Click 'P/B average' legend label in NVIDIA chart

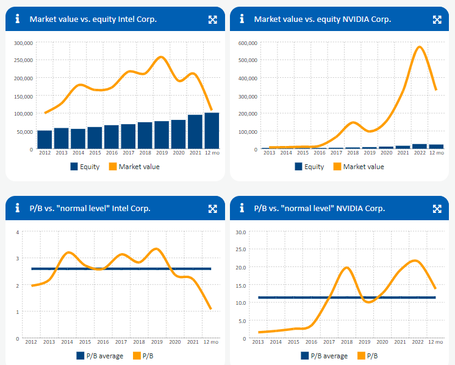coord(329,356)
